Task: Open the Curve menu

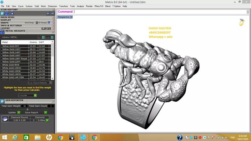Action: point(21,6)
